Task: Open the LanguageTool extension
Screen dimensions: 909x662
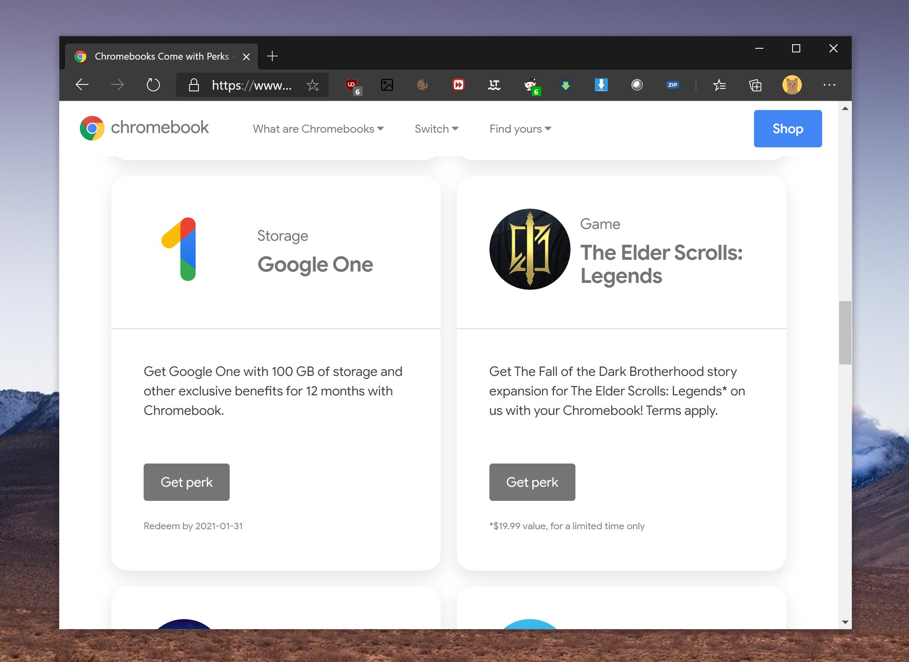Action: pos(494,85)
